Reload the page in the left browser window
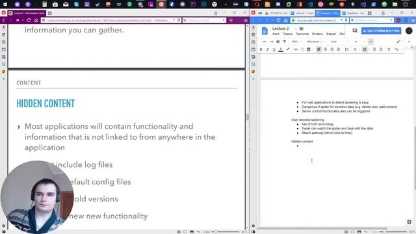The width and height of the screenshot is (416, 234). 29,20
